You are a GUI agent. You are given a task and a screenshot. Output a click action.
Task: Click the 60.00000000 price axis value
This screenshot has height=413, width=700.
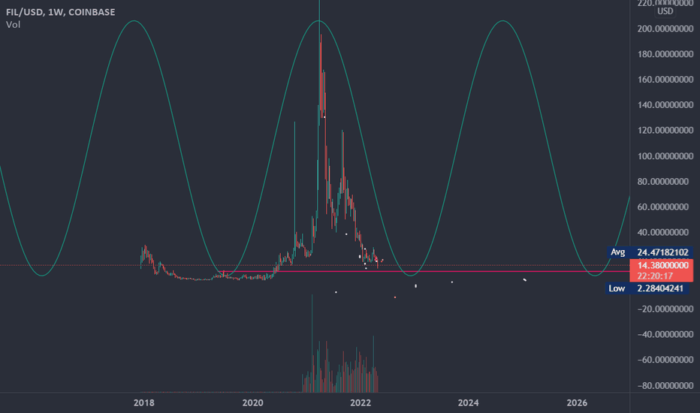[663, 207]
